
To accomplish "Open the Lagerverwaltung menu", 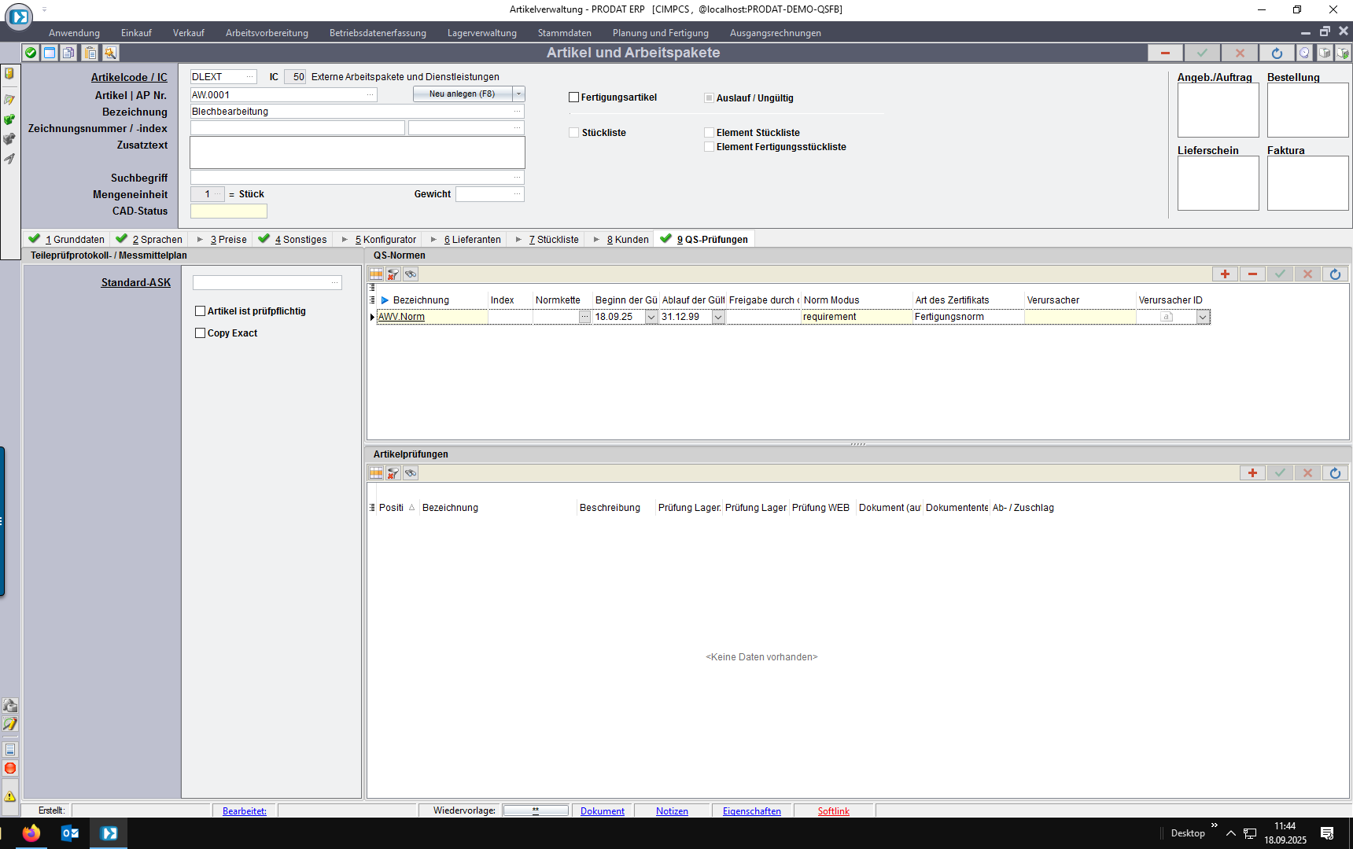I will point(481,33).
